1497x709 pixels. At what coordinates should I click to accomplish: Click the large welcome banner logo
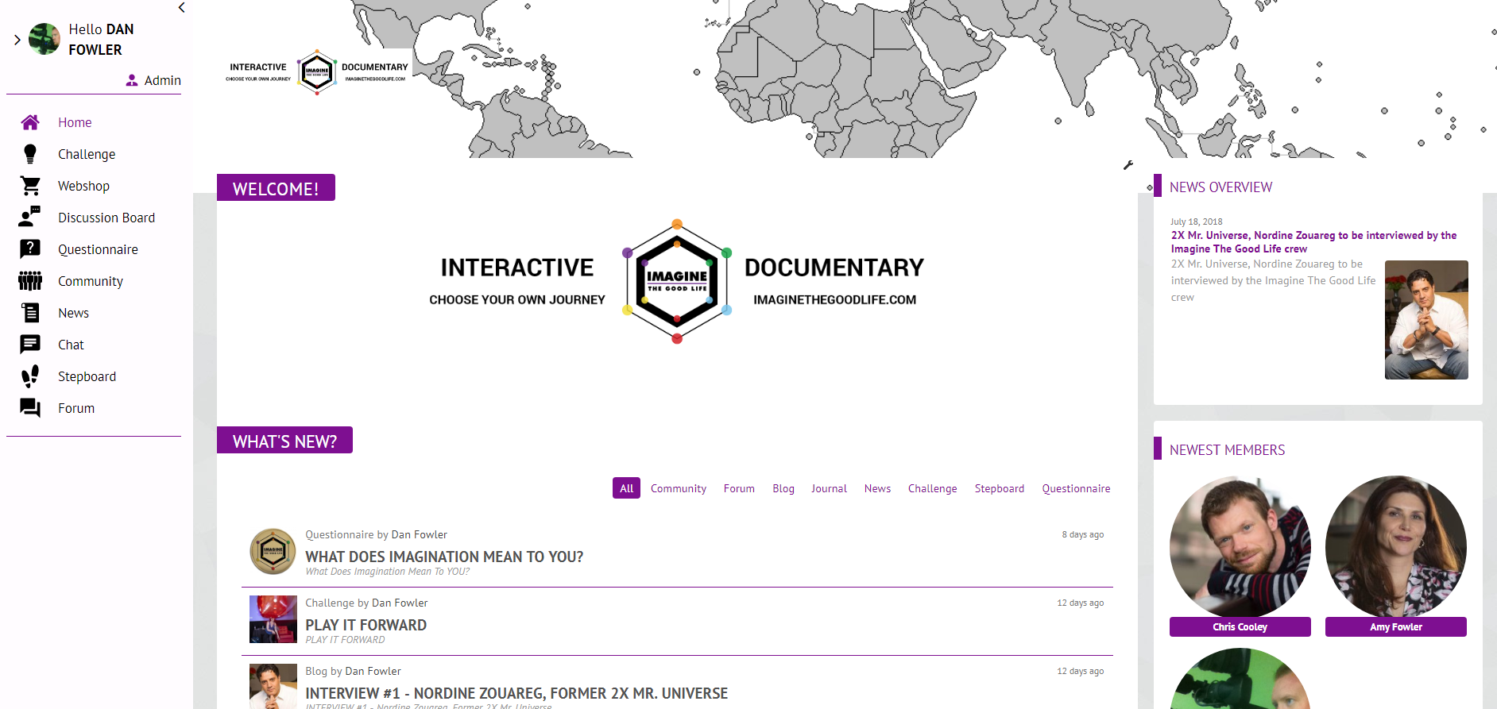677,281
